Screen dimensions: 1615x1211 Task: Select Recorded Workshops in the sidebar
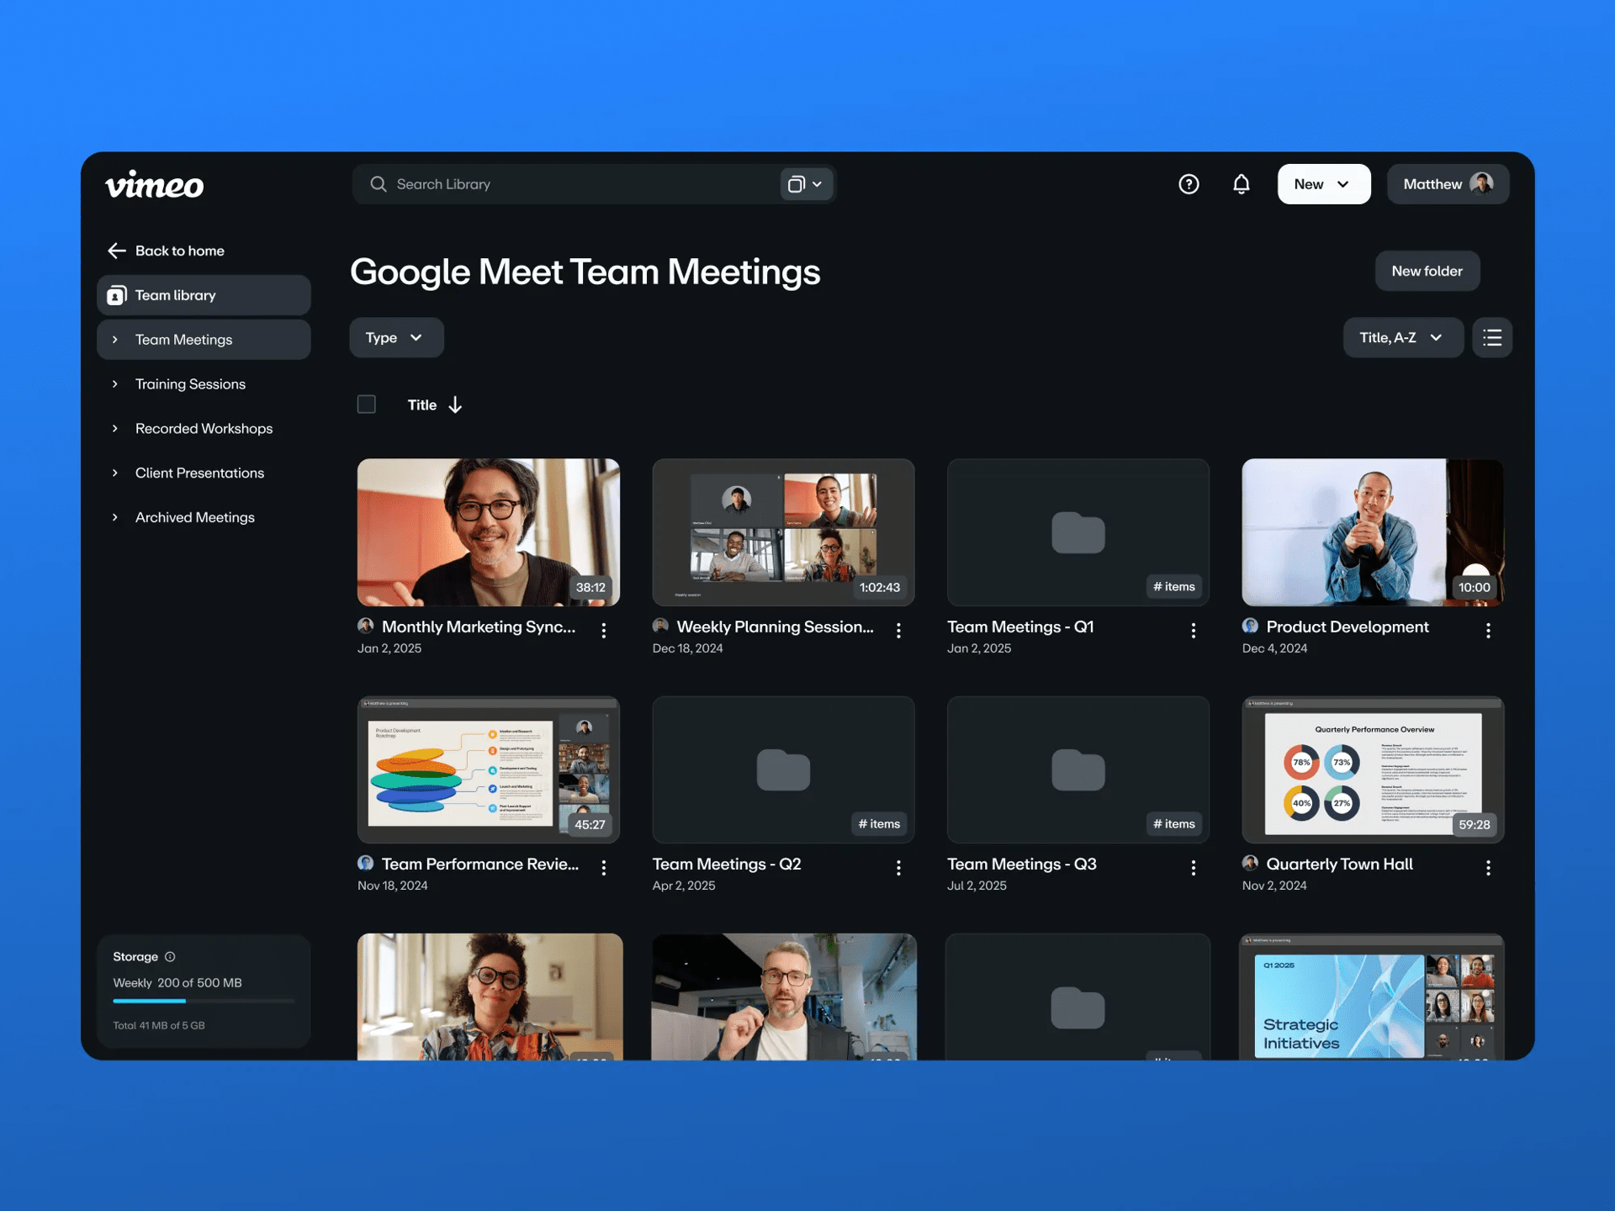[x=204, y=429]
